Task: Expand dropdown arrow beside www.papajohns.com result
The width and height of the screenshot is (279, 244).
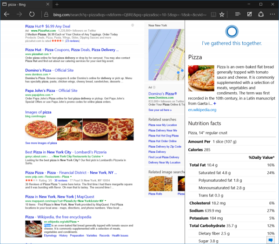Action: pyautogui.click(x=52, y=95)
